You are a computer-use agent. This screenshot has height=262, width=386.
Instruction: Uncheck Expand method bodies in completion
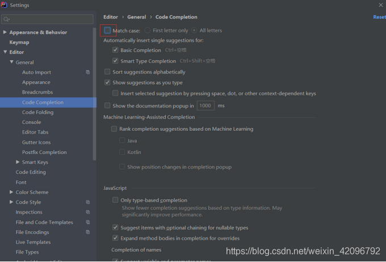[x=115, y=238]
